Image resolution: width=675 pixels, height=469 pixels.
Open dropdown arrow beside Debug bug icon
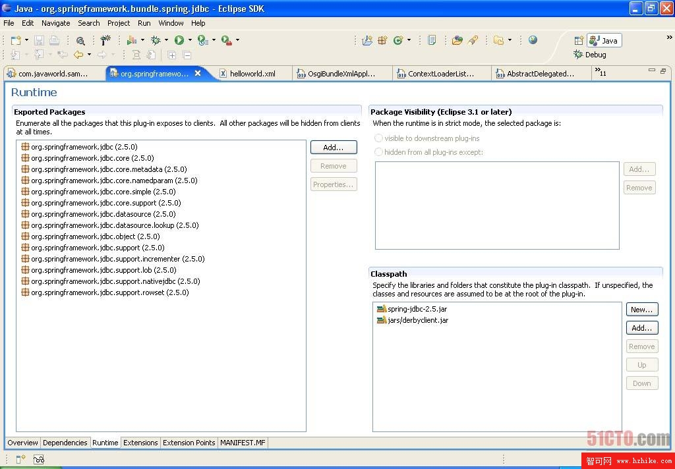[166, 40]
